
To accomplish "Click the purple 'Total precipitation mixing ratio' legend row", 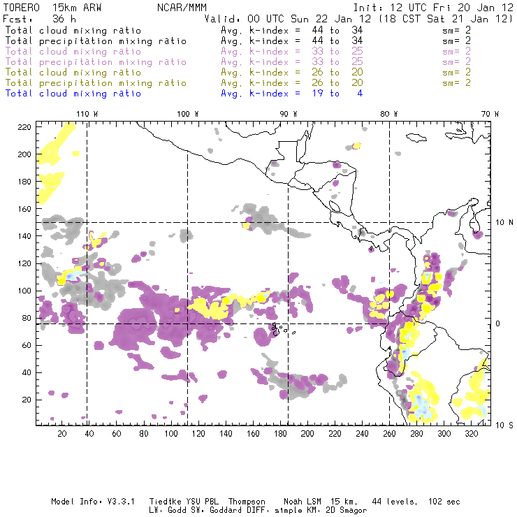I will (96, 62).
